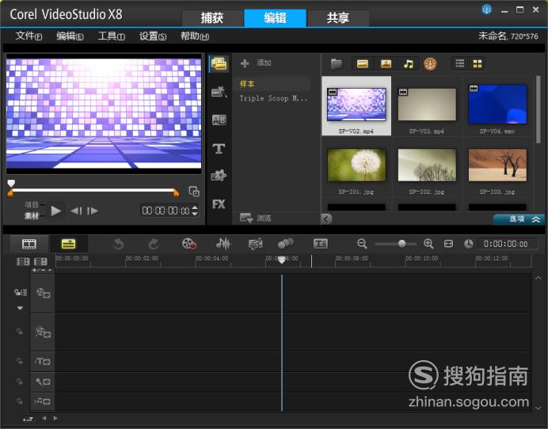Viewport: 548px width, 429px height.
Task: Switch to the 共享 Share tab
Action: (x=338, y=18)
